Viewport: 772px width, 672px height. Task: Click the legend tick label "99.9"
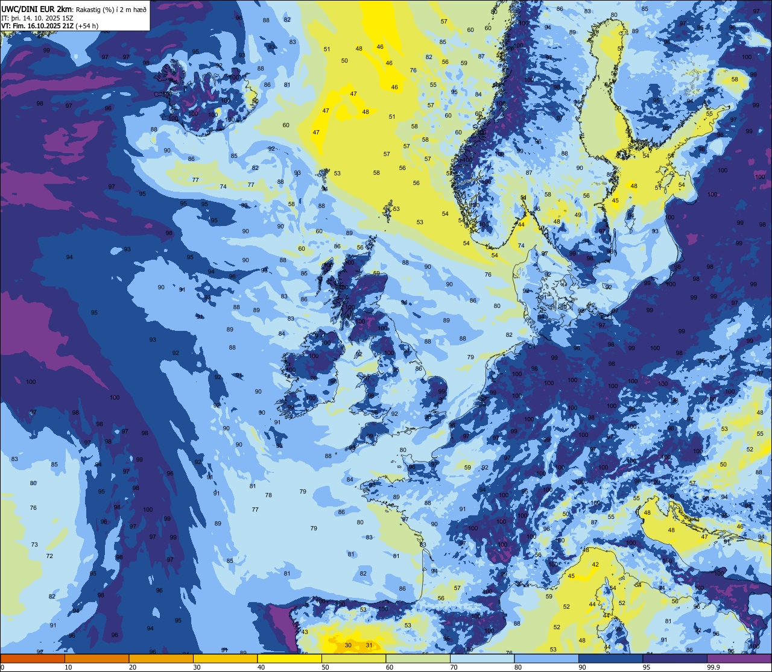714,667
